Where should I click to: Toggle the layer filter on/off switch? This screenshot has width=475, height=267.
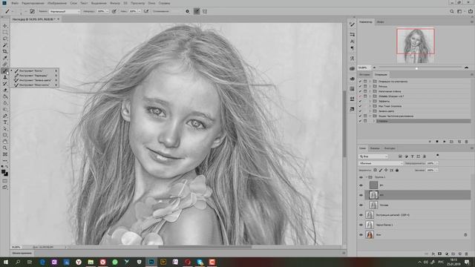pyautogui.click(x=437, y=156)
